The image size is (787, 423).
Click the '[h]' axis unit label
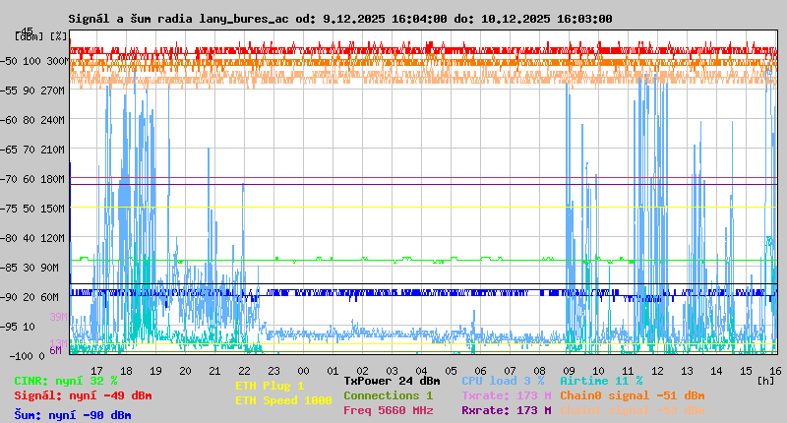[765, 381]
